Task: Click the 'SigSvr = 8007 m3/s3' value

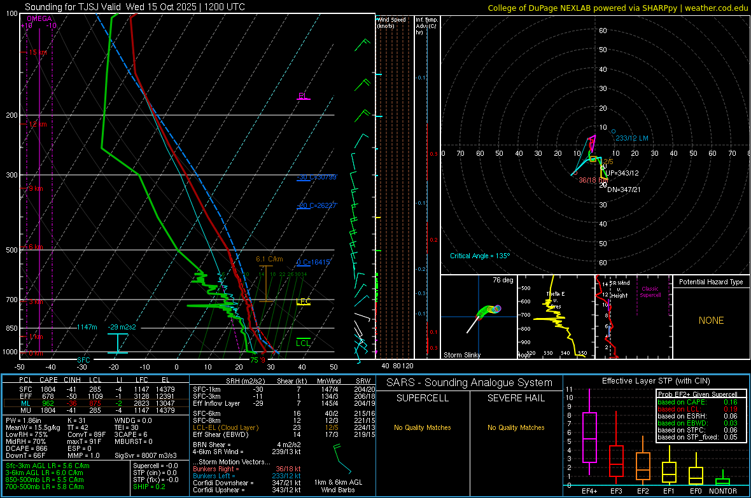Action: click(145, 455)
